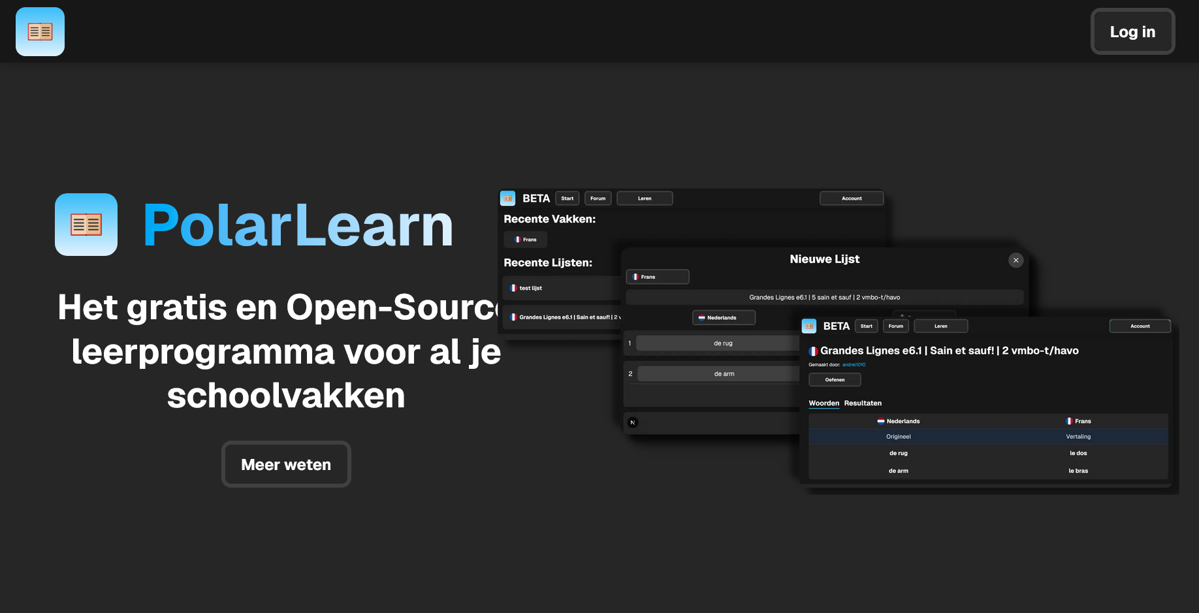Click the 'Nieuwe Lijst' dialog title

(x=825, y=259)
